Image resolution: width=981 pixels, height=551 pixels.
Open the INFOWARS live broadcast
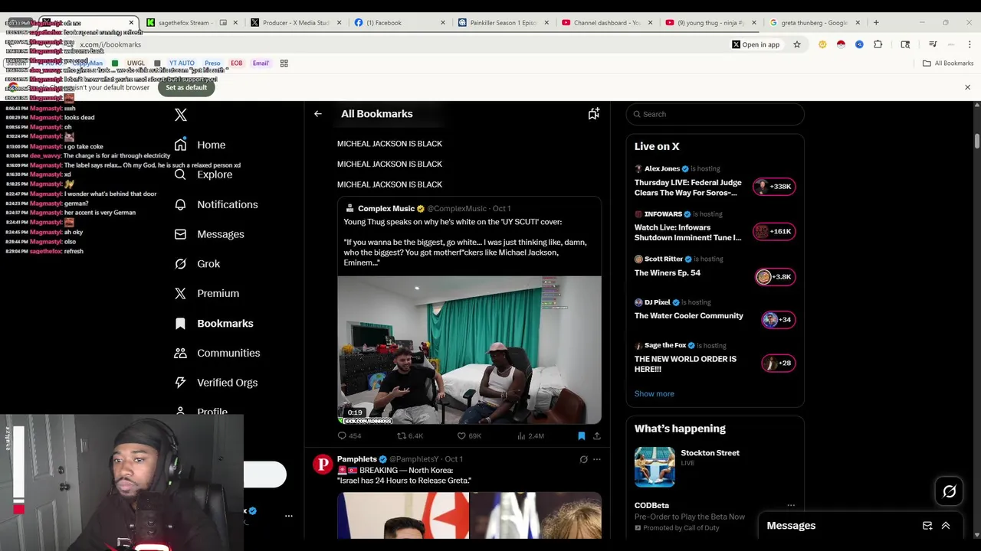pos(687,232)
